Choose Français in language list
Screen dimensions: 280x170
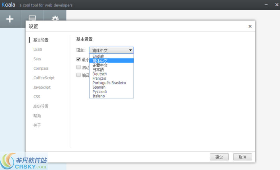pyautogui.click(x=111, y=78)
